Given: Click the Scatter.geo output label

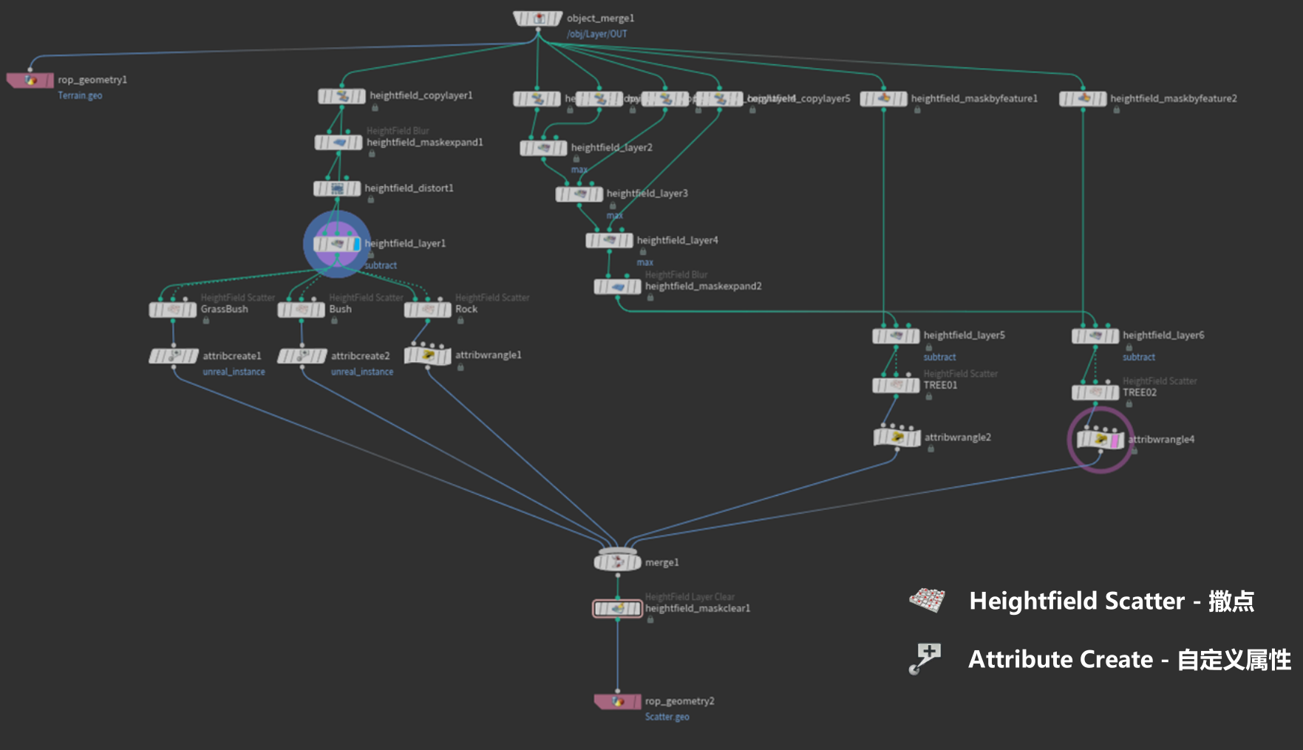Looking at the screenshot, I should coord(667,717).
